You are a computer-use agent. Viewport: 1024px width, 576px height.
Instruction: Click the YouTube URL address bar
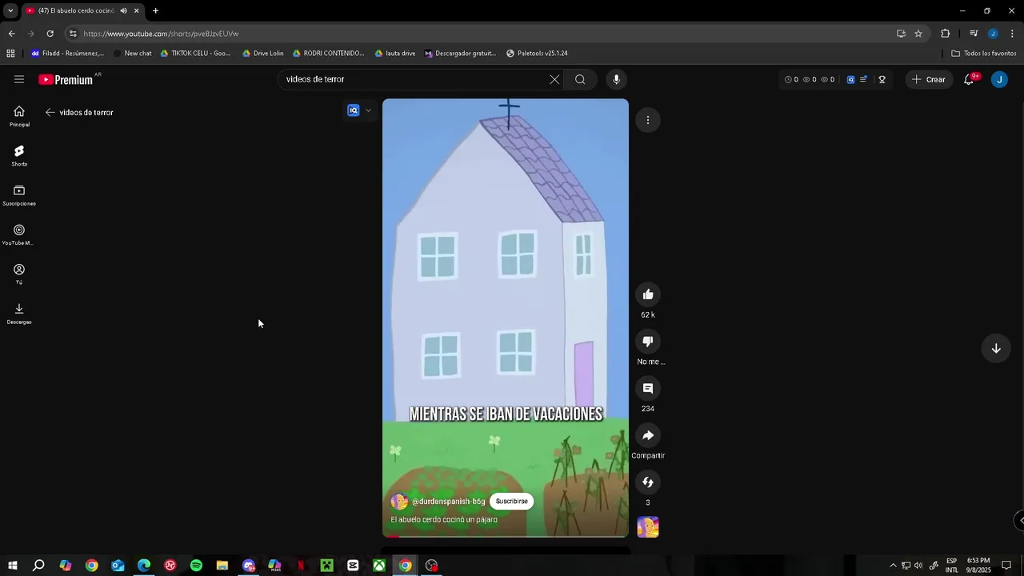pos(480,34)
